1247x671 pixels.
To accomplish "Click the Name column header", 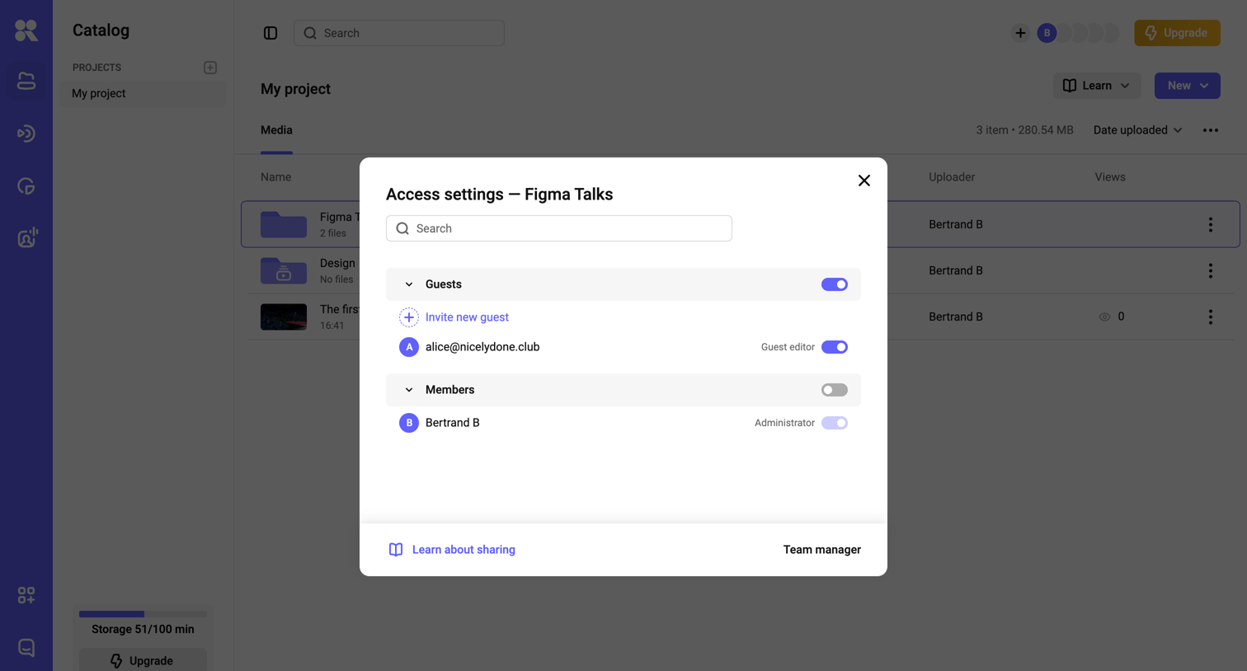I will click(x=275, y=177).
